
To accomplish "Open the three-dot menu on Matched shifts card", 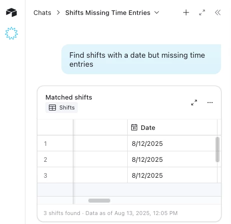I will [x=210, y=103].
